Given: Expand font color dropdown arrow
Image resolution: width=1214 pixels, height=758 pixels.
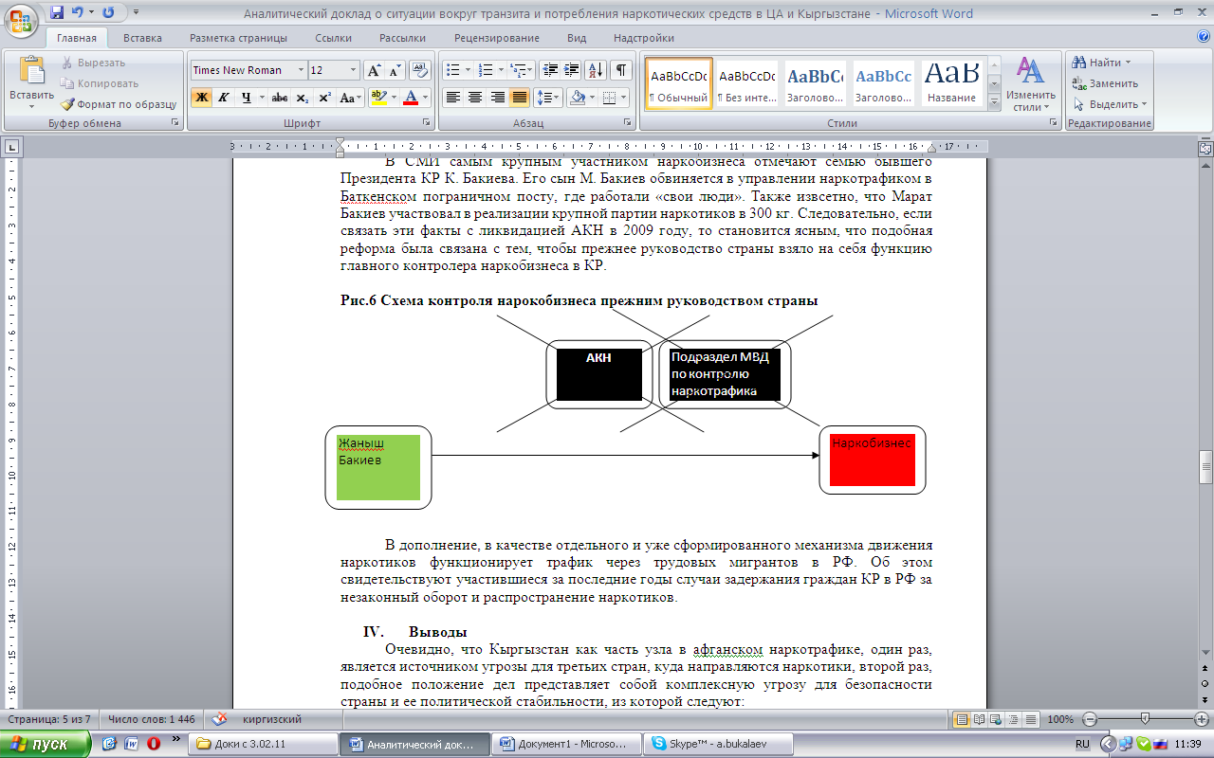Looking at the screenshot, I should 425,97.
